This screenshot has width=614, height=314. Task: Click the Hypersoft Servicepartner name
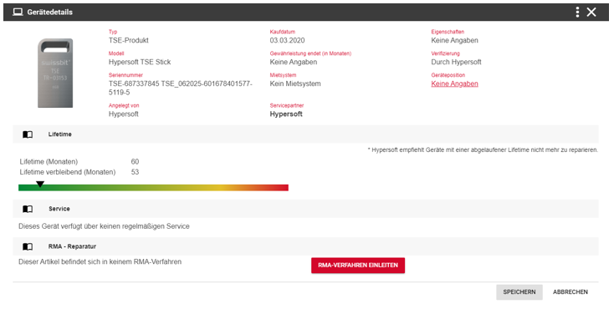(x=286, y=114)
